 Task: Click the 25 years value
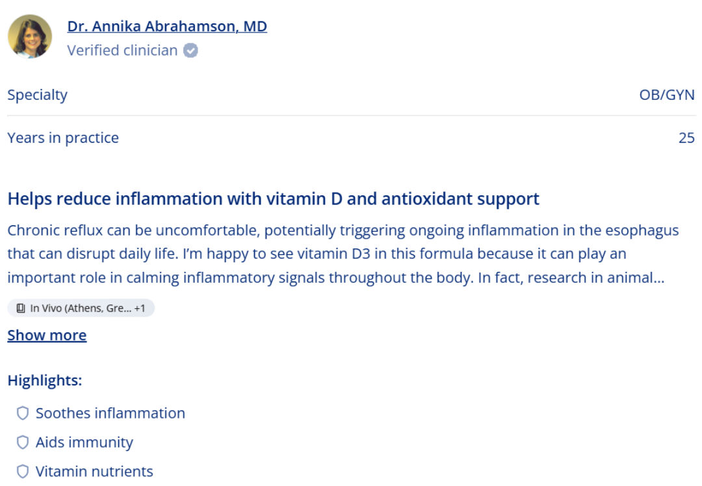[686, 138]
